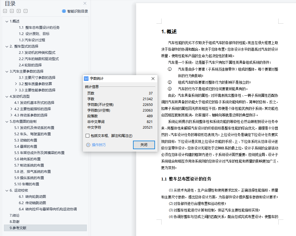Close the 字数统计 dialog with X
Viewport: 296px width, 236px height.
click(x=153, y=79)
